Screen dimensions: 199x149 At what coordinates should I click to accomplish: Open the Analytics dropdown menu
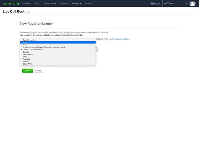pyautogui.click(x=64, y=4)
